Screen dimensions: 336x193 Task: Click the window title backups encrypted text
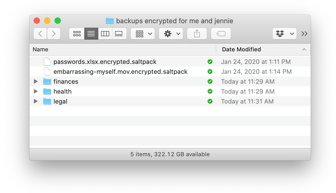[x=175, y=21]
